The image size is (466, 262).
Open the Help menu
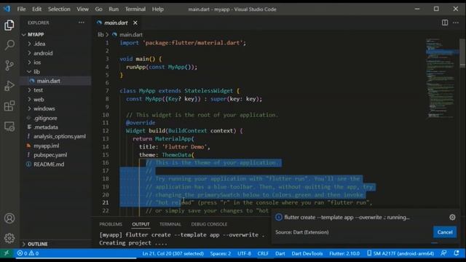(x=158, y=9)
